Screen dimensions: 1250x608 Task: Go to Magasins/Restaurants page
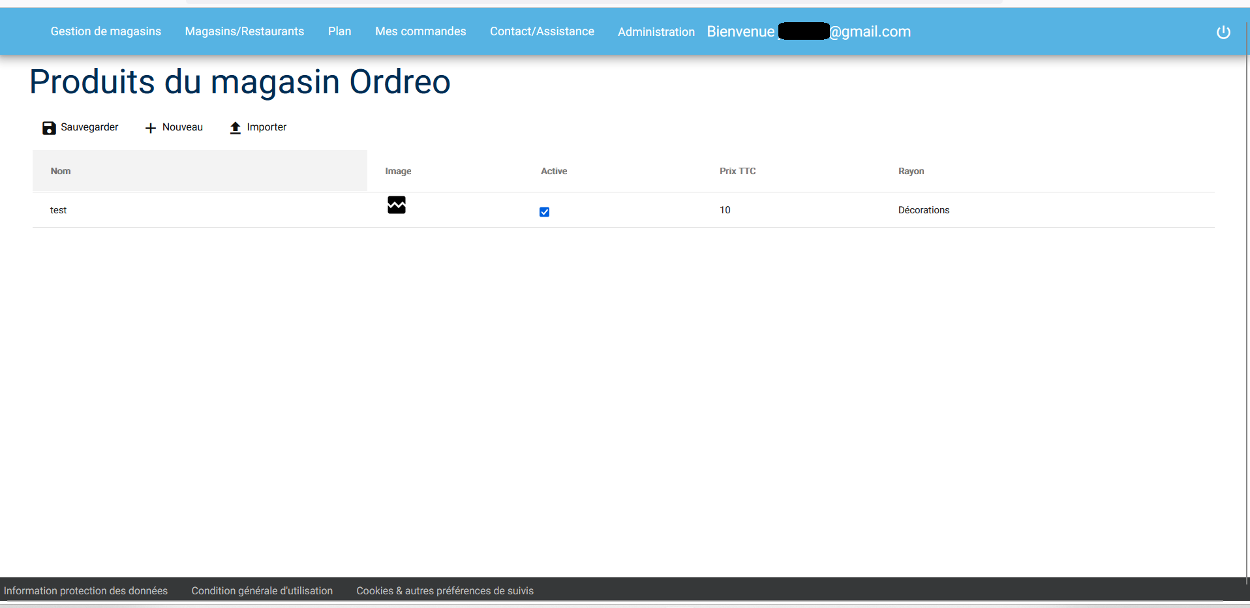click(245, 31)
